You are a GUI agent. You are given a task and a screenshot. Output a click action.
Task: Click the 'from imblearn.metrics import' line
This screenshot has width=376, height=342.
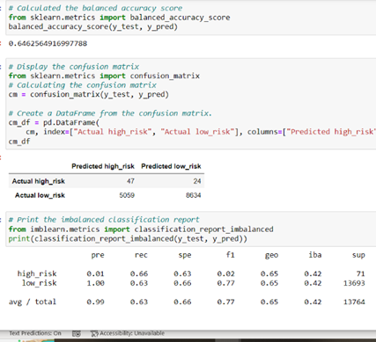pyautogui.click(x=141, y=229)
